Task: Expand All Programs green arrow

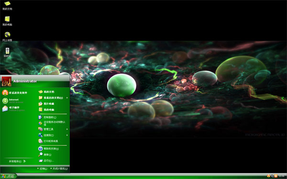Action: (x=25, y=161)
